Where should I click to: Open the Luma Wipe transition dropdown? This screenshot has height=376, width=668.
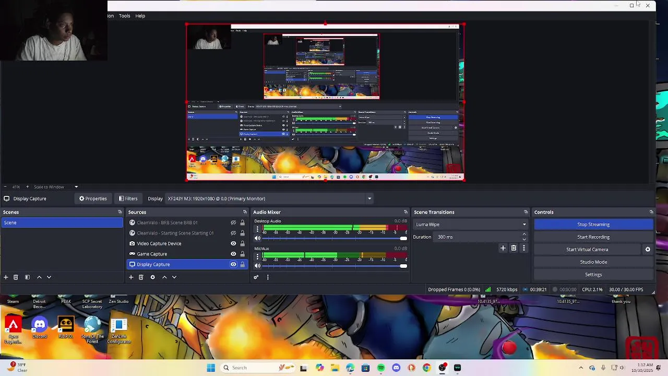[471, 225]
